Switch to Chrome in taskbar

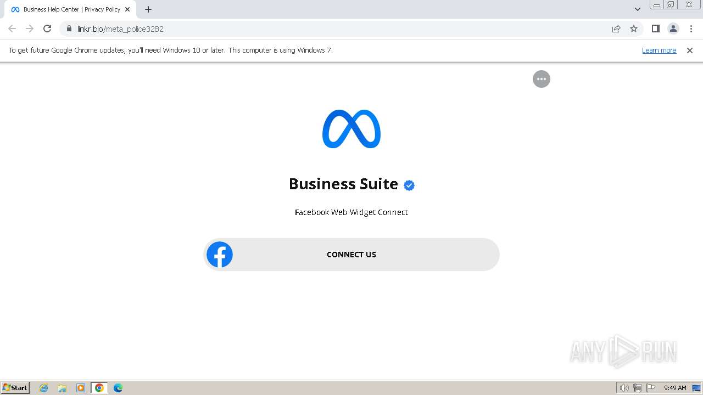(99, 388)
